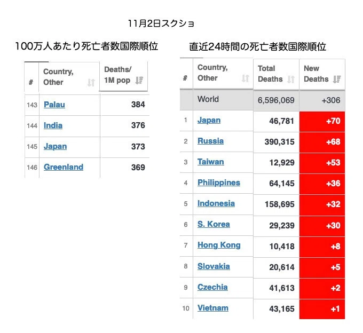The image size is (363, 333).
Task: Open the Palau country link
Action: click(54, 105)
